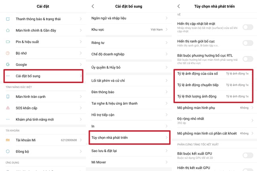257x171 pixels.
Task: Enable Hiển thị ranh giới bố cục switch
Action: 248,43
